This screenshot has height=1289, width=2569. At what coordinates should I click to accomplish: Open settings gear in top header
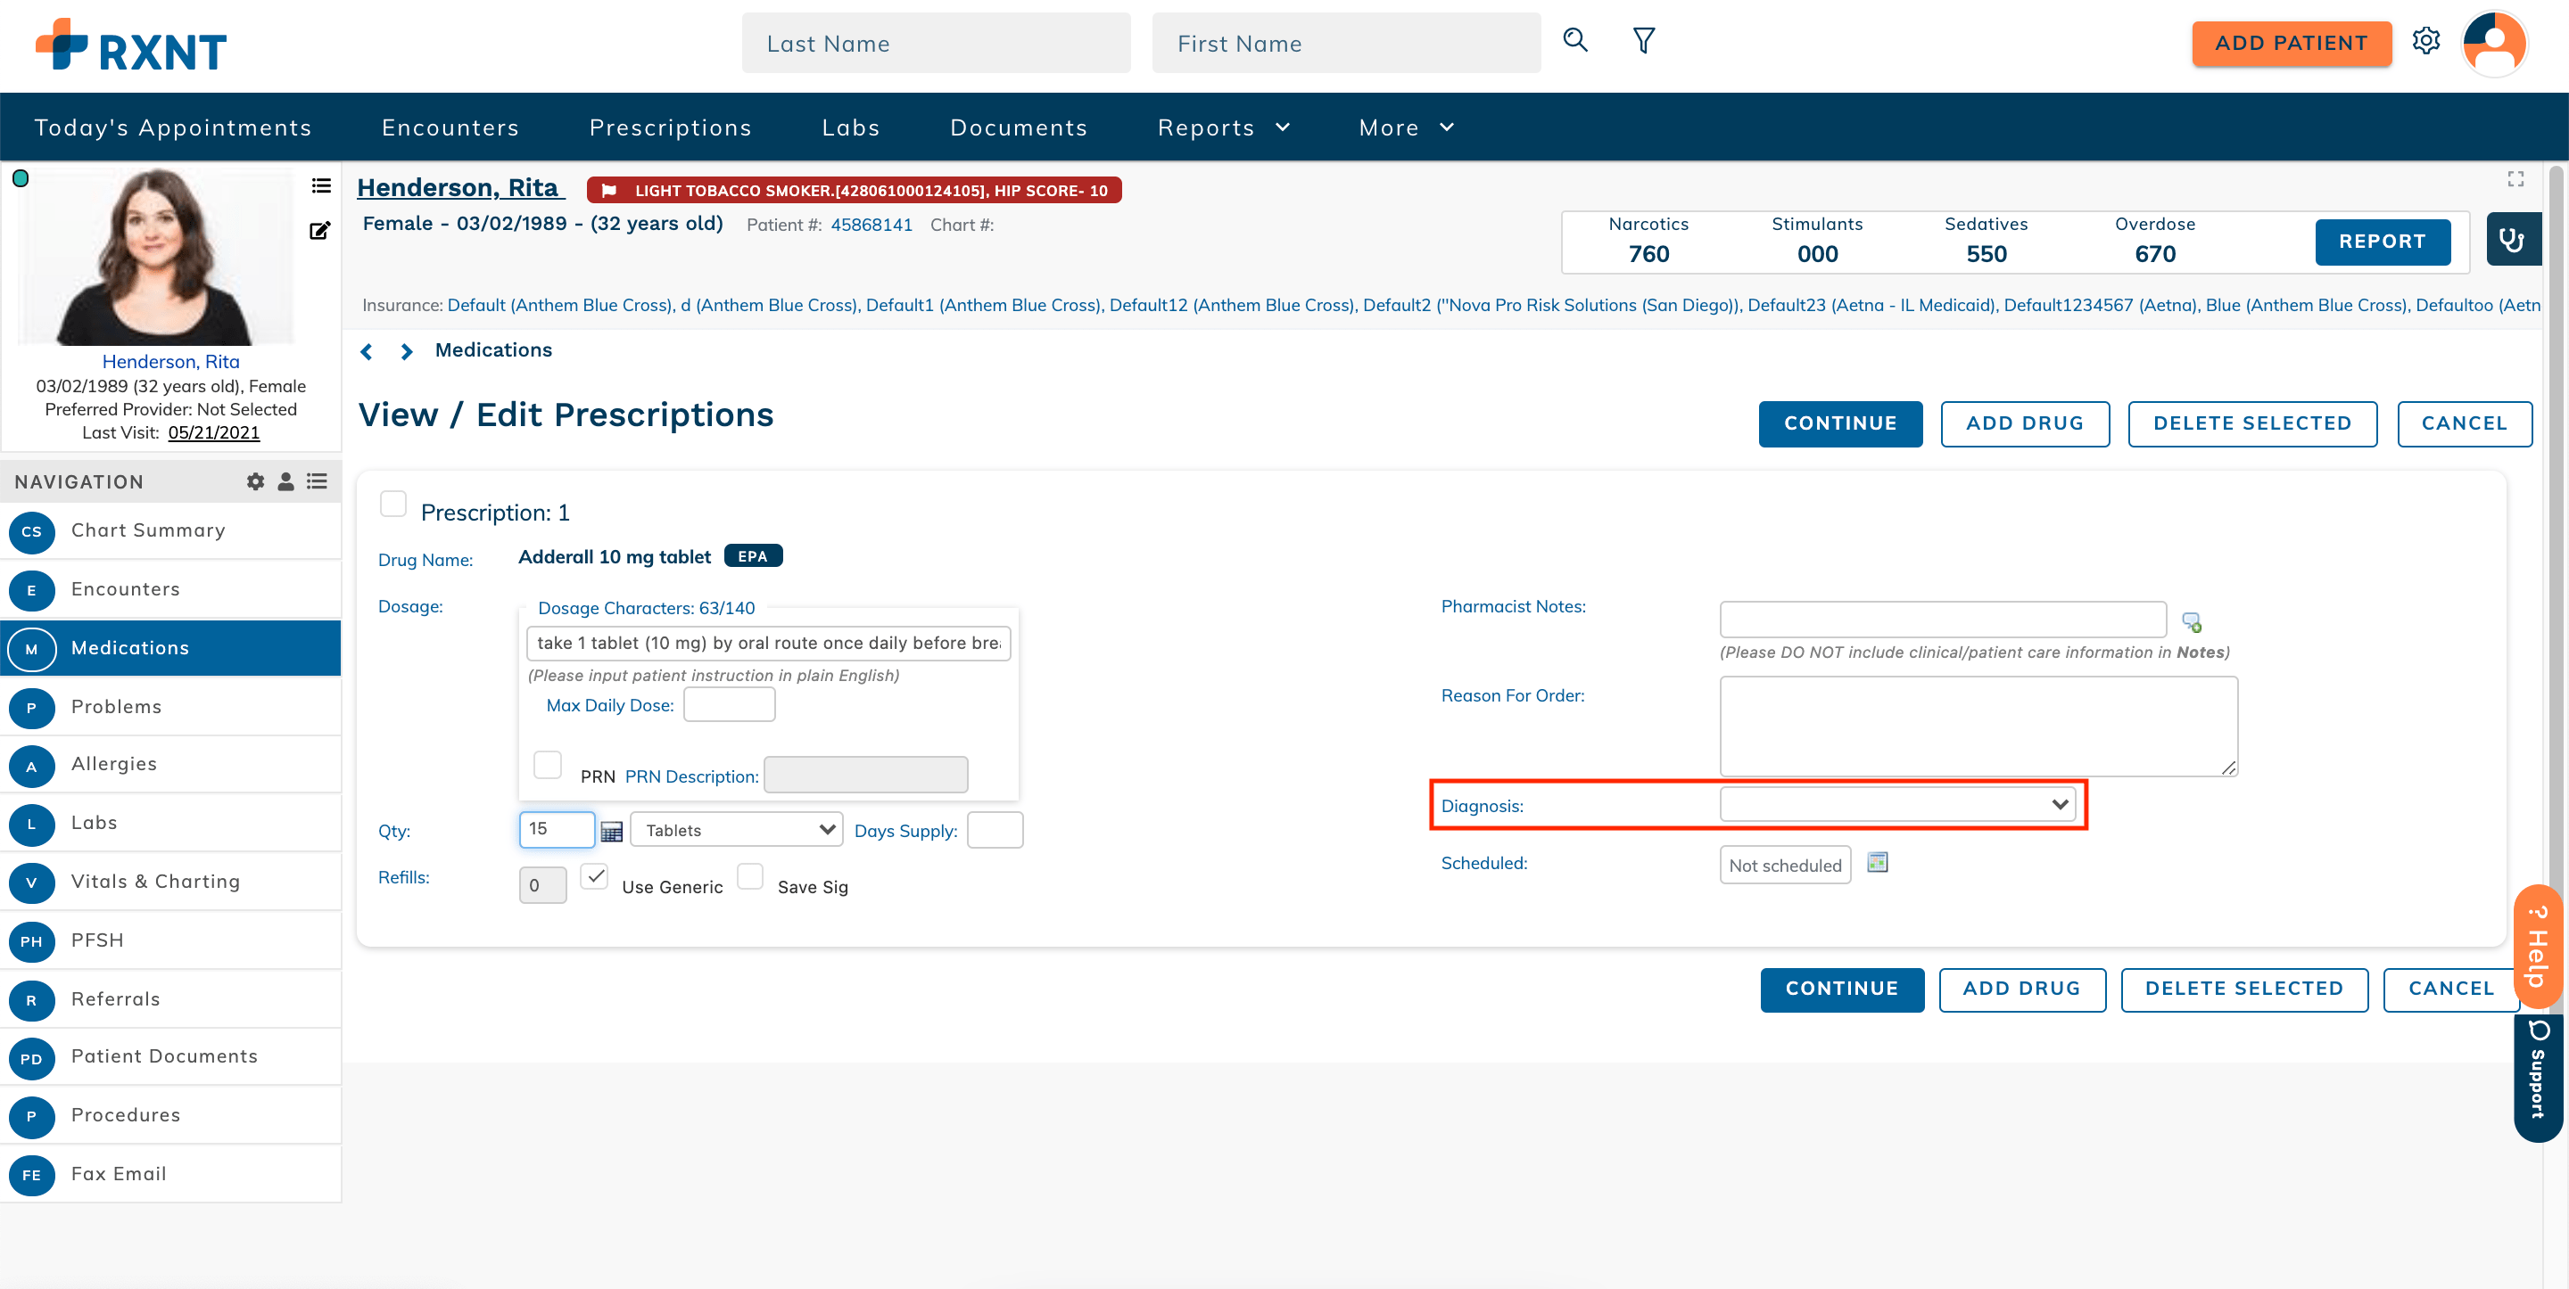2425,41
